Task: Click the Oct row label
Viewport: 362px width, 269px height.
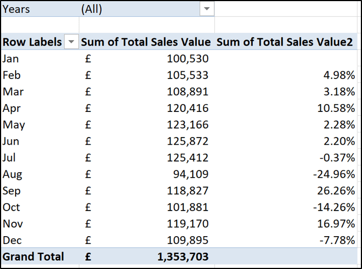Action: click(x=11, y=207)
